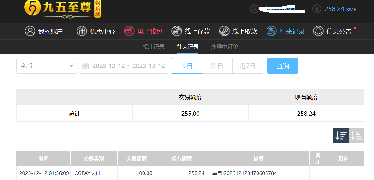Click the 备注 column header
Screen dimensions: 374x180
(x=318, y=158)
